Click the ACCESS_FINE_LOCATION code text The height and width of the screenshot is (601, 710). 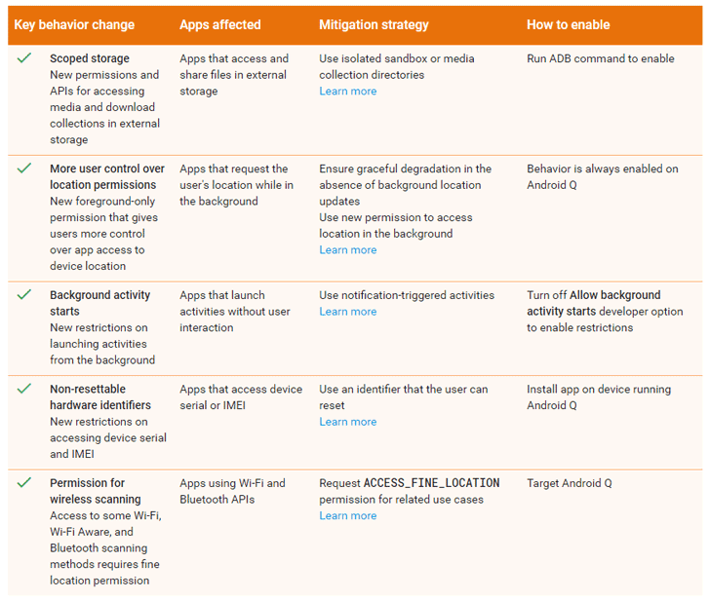tap(431, 483)
